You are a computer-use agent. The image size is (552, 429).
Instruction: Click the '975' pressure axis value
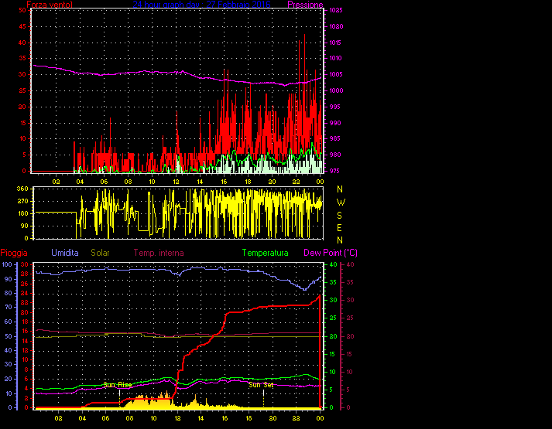[x=334, y=171]
